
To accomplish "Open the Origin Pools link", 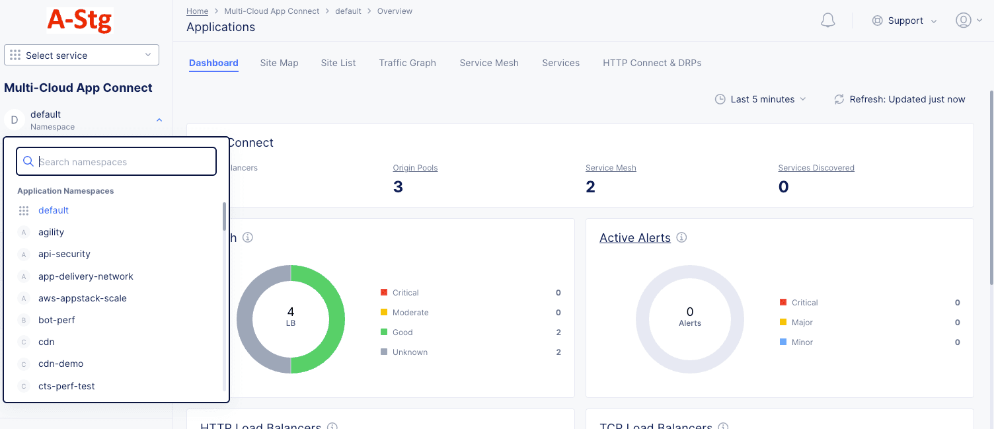I will [415, 168].
